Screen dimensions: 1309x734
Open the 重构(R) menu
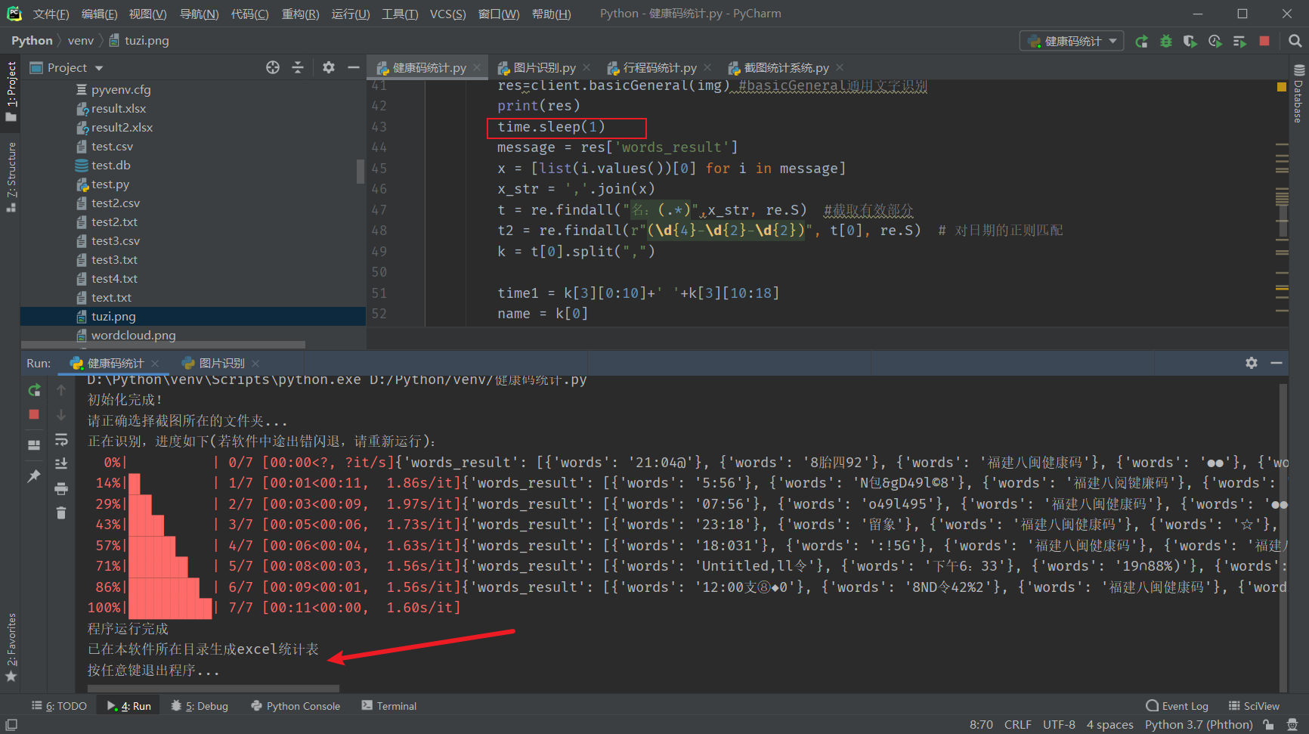[300, 14]
